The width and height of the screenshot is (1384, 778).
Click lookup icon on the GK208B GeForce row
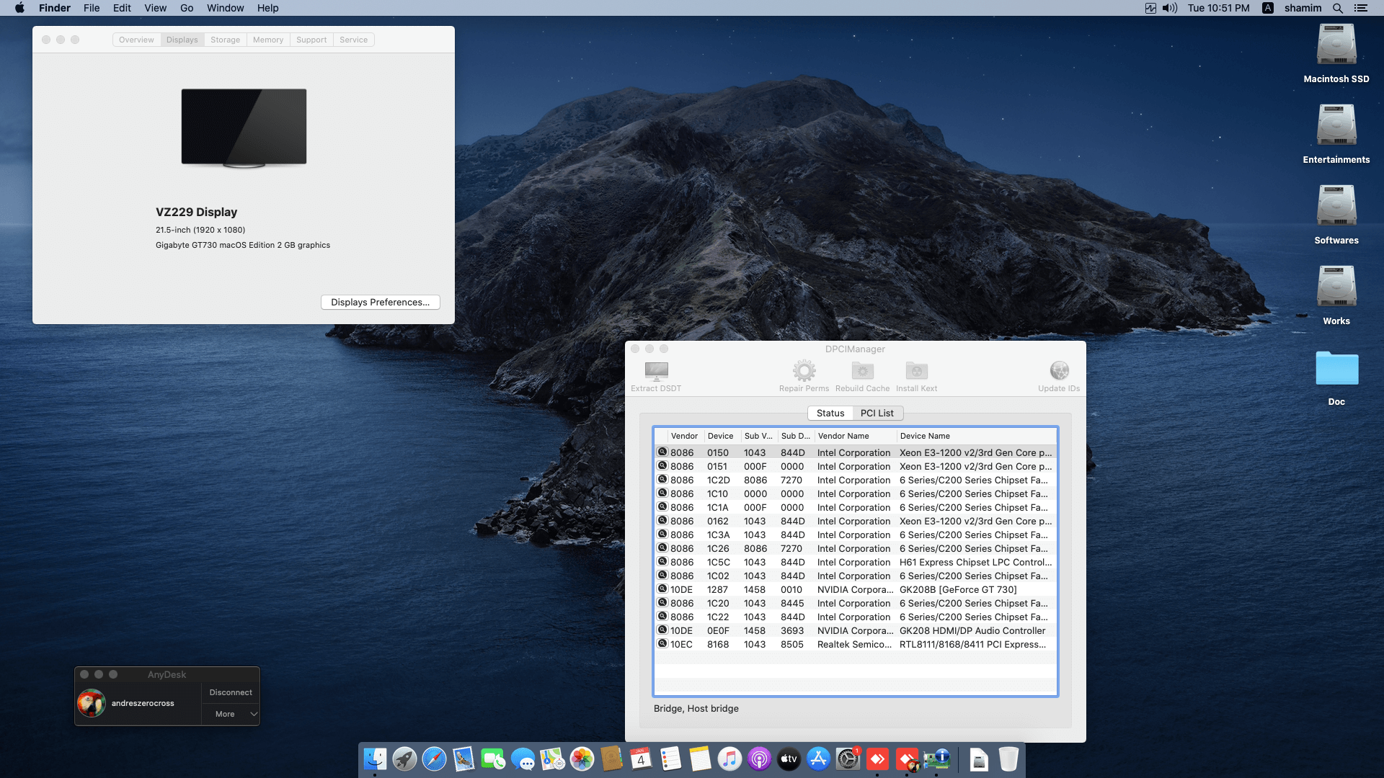662,589
